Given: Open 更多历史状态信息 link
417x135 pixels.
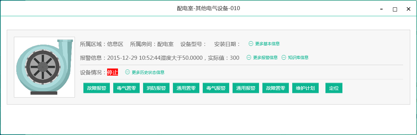Looking at the screenshot, I should pos(148,72).
